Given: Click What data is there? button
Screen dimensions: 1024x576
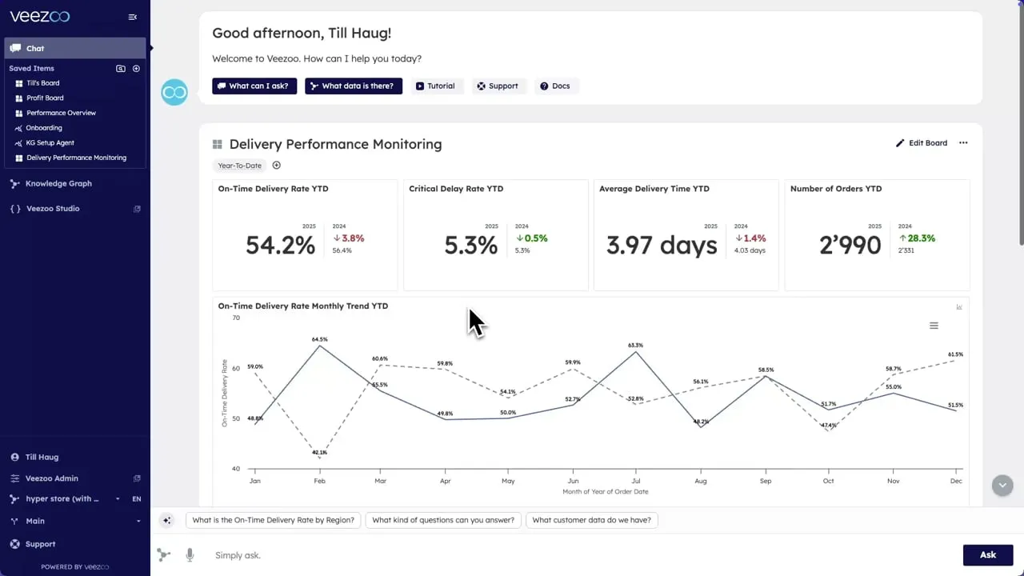Looking at the screenshot, I should 353,86.
